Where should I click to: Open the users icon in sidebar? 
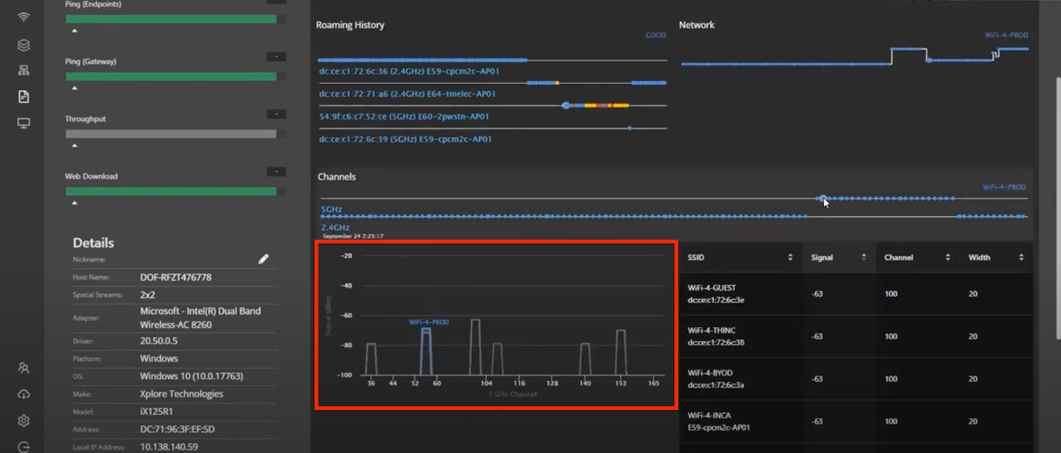pos(24,368)
